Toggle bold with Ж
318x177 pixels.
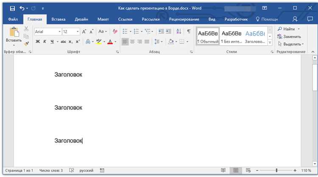tap(37, 42)
